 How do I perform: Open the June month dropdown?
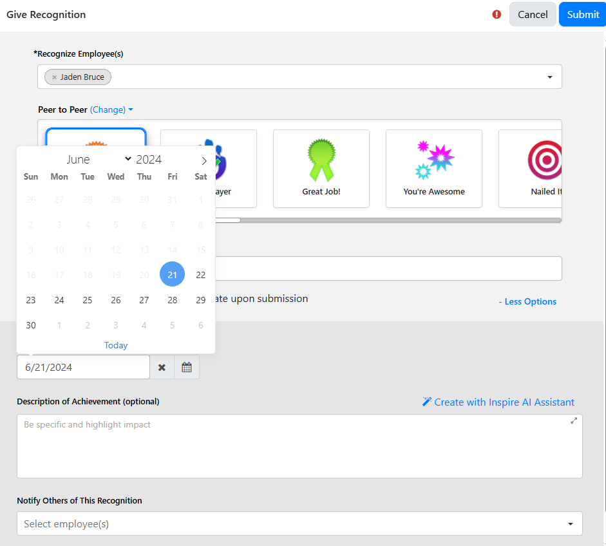click(98, 159)
